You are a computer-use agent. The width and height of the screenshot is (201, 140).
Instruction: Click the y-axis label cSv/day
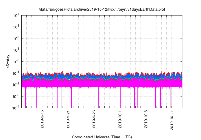[x=8, y=62]
